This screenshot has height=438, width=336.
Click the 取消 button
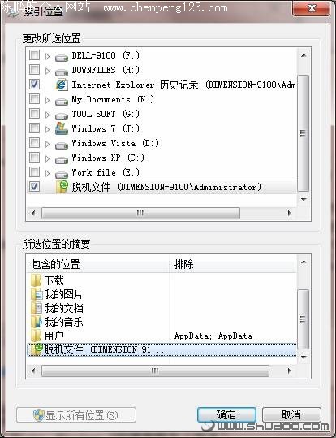[x=291, y=414]
